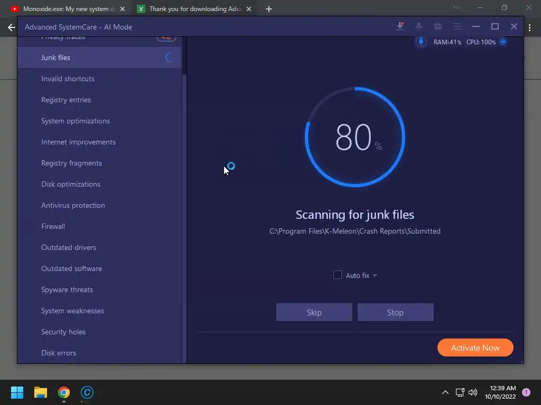Click the Turbo Boost rocket icon
The image size is (541, 405).
click(421, 42)
